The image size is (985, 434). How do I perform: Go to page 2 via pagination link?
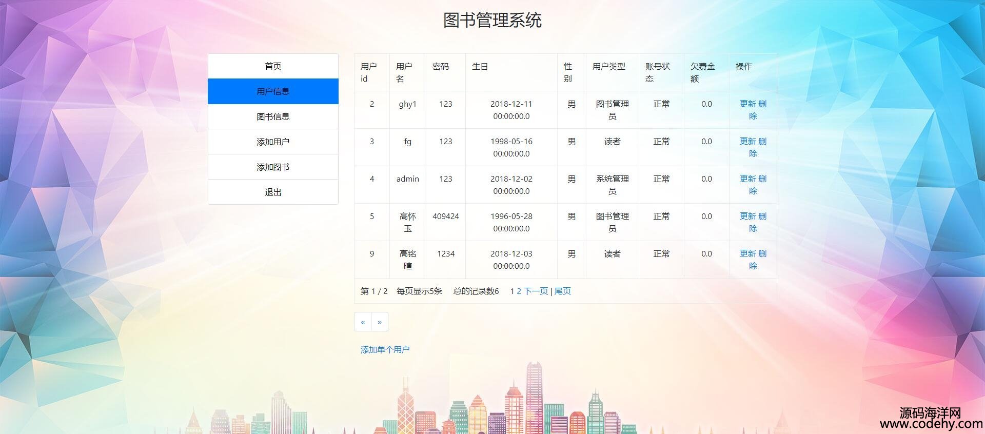(x=519, y=291)
